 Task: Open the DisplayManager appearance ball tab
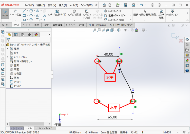[x=36, y=35]
